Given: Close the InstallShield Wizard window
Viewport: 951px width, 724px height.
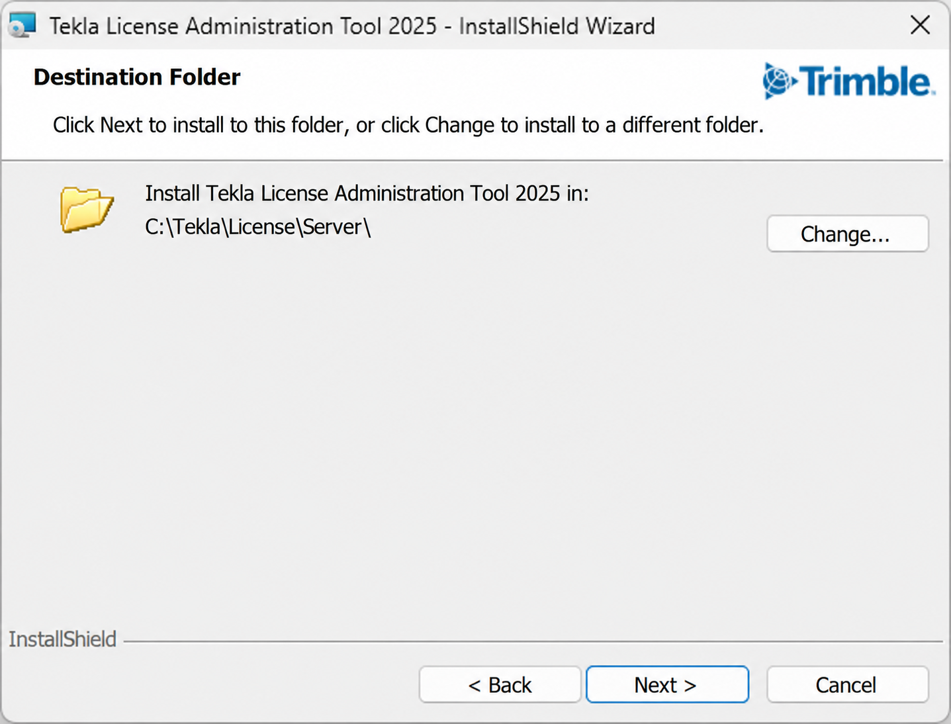Looking at the screenshot, I should pyautogui.click(x=920, y=26).
